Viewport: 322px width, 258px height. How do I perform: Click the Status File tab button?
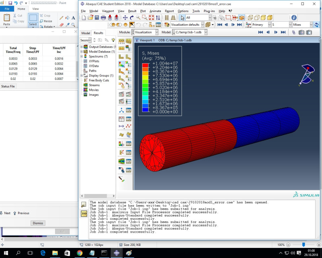8,86
